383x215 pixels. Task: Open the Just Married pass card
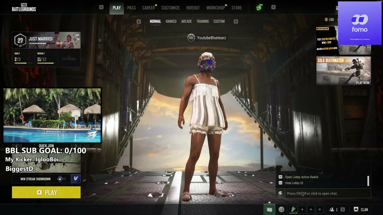46,40
